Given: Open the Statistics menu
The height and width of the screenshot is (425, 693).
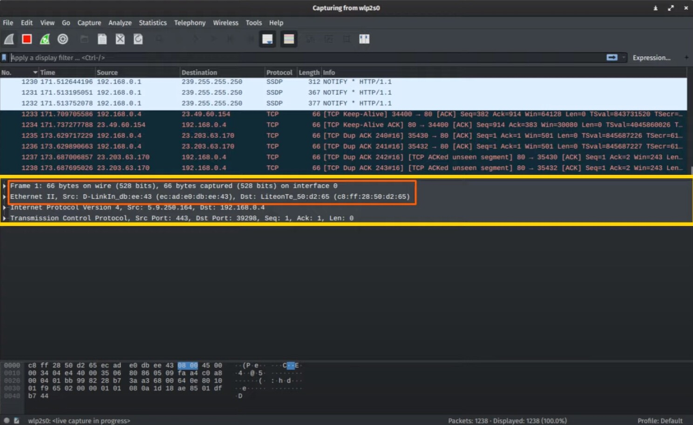Looking at the screenshot, I should click(x=152, y=23).
